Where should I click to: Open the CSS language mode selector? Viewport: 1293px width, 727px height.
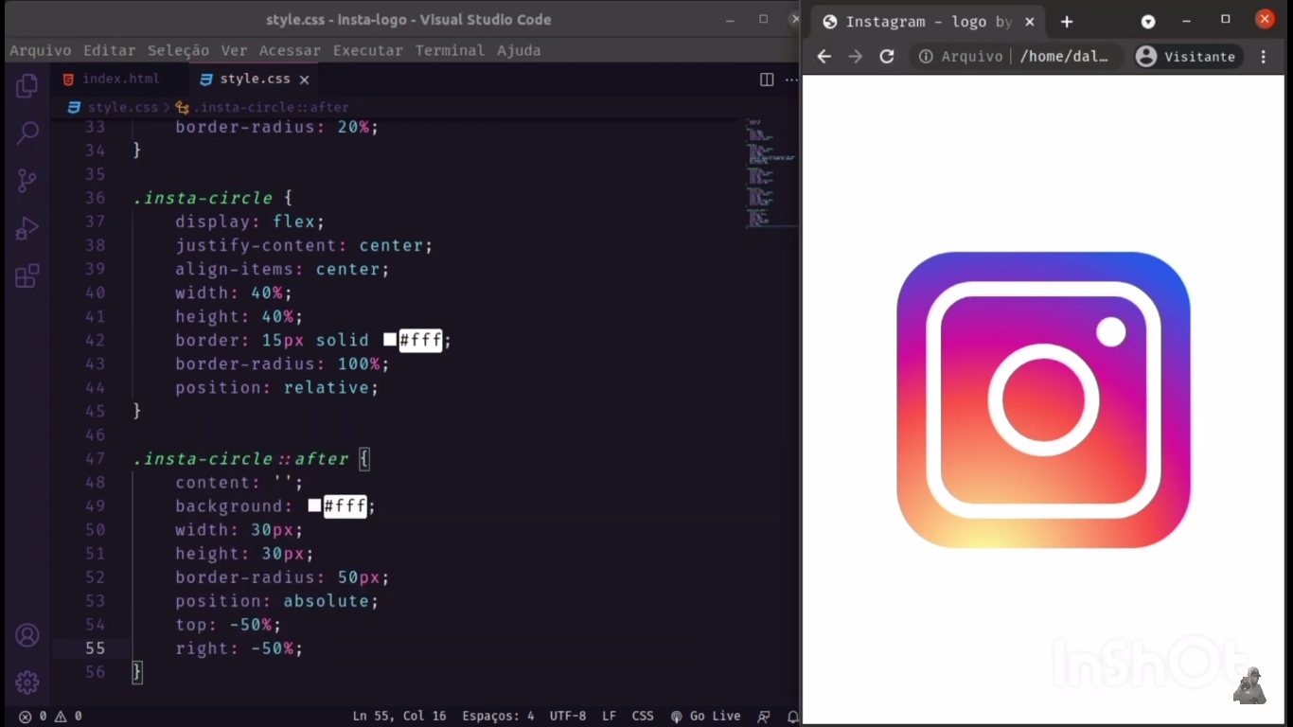tap(642, 717)
